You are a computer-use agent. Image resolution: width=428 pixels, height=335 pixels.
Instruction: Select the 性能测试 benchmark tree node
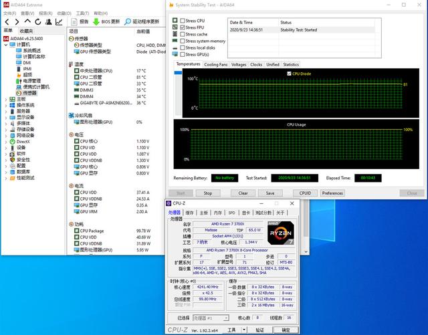[22, 178]
